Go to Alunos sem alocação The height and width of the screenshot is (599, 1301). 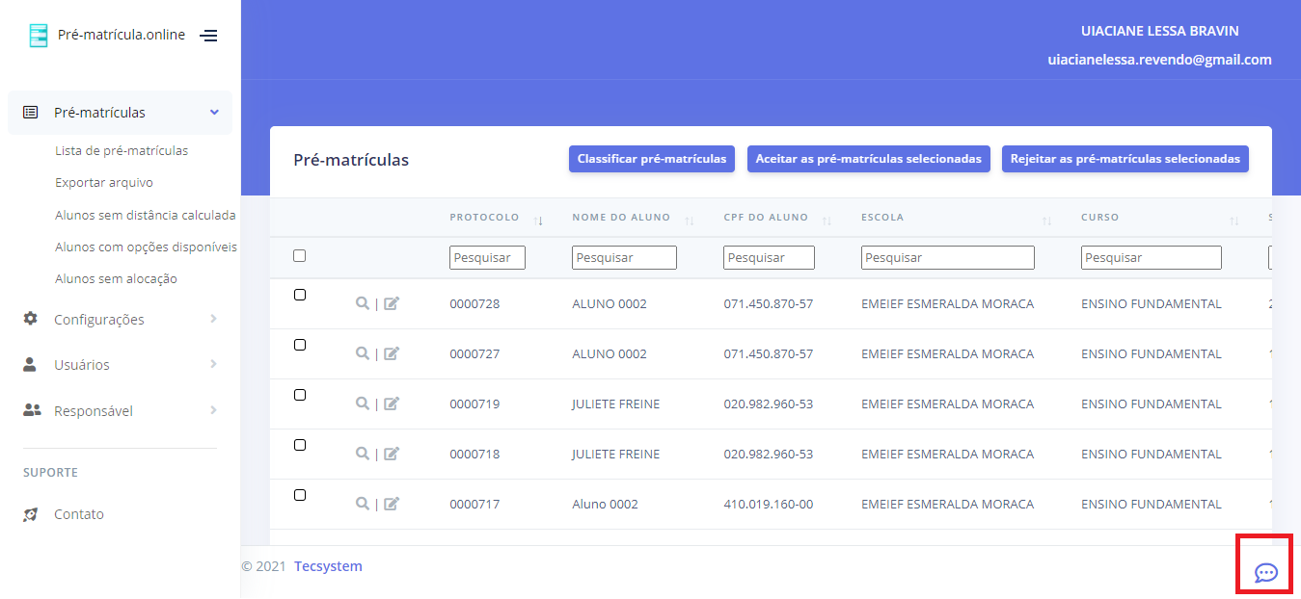116,279
